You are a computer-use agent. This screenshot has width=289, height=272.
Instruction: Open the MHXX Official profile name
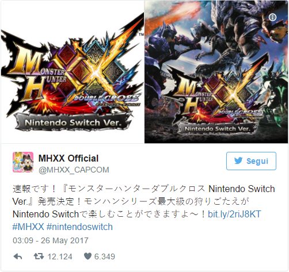[69, 158]
